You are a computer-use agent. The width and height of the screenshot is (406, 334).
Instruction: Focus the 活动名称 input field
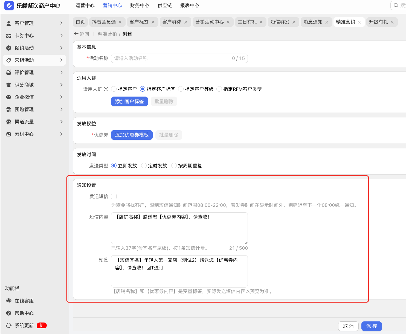(179, 58)
